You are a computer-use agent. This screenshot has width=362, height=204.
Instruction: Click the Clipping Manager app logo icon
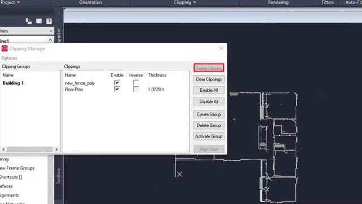click(x=5, y=49)
